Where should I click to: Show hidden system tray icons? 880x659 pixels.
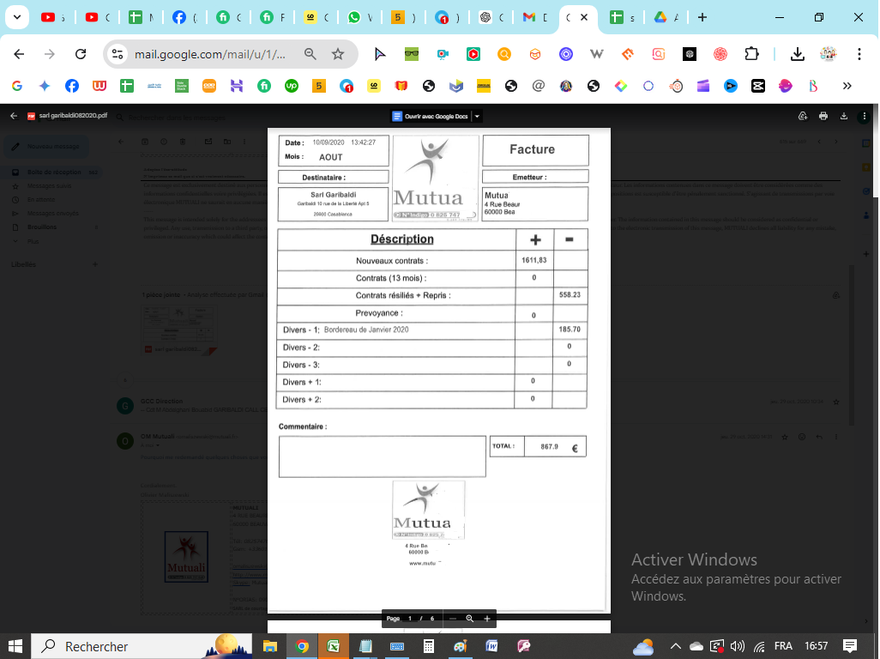[x=676, y=646]
